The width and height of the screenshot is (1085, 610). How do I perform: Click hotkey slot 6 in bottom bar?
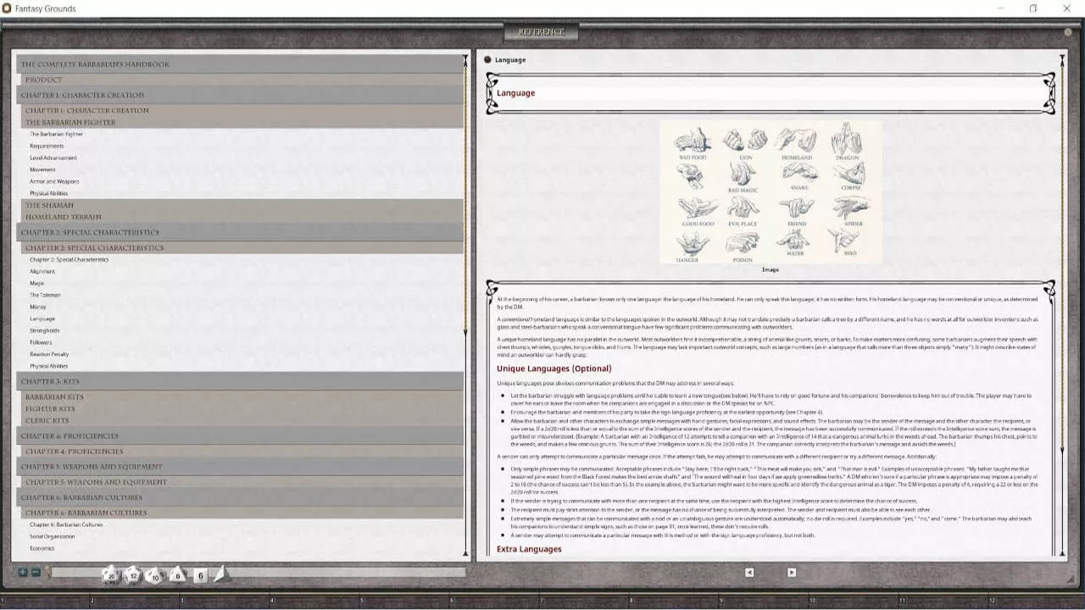tap(496, 601)
